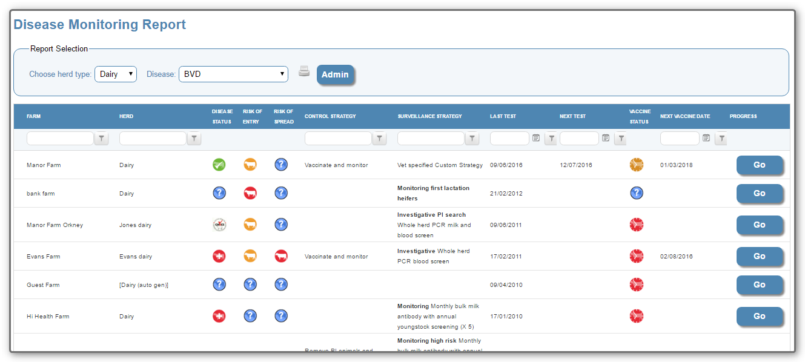Image resolution: width=805 pixels, height=362 pixels.
Task: Click Guest Farm's disease status question icon
Action: pyautogui.click(x=219, y=285)
